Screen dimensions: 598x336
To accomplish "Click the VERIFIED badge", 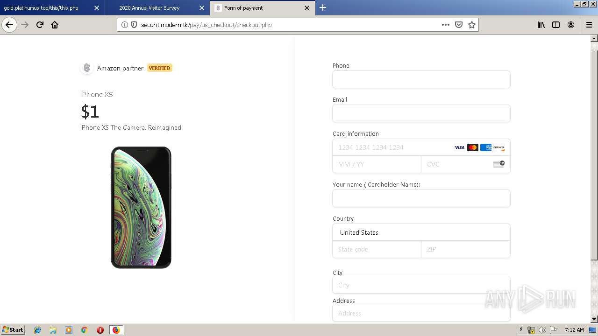I will pyautogui.click(x=159, y=68).
